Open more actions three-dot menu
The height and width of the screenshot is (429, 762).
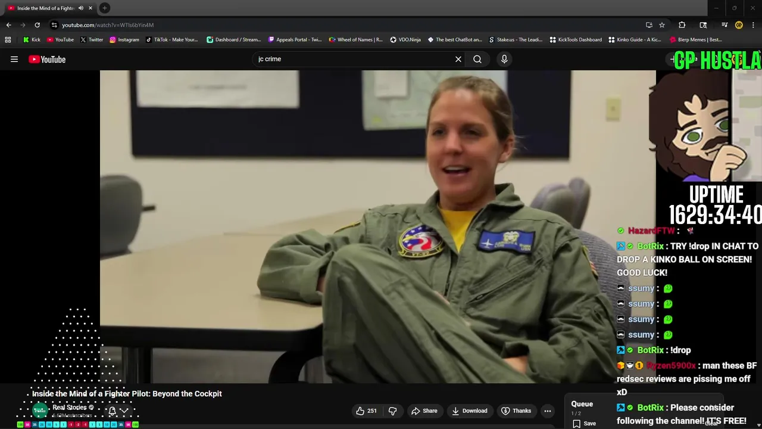pos(548,411)
